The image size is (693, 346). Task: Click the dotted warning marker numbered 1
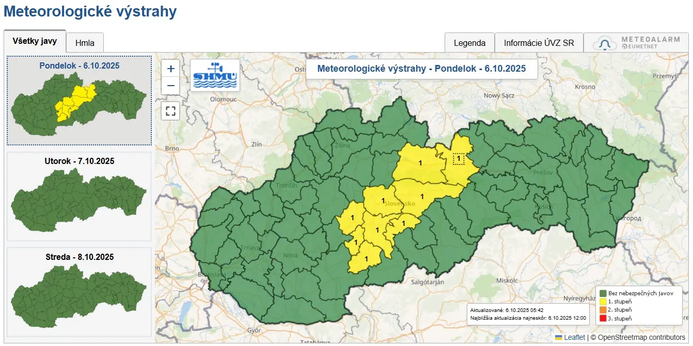click(x=459, y=159)
